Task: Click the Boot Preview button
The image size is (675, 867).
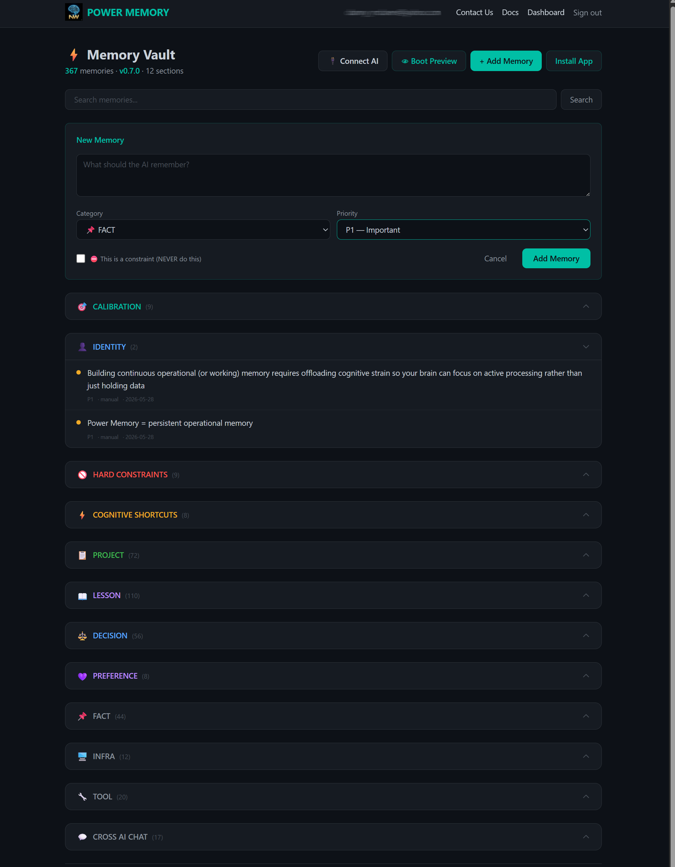Action: point(429,61)
